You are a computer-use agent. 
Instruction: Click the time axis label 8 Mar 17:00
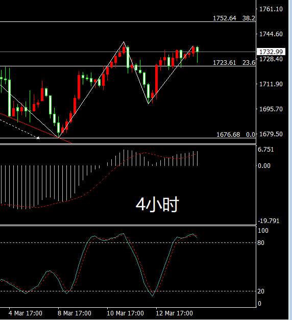(x=75, y=313)
